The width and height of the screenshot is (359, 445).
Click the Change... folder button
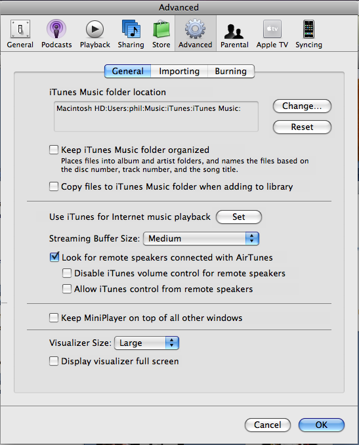click(302, 106)
